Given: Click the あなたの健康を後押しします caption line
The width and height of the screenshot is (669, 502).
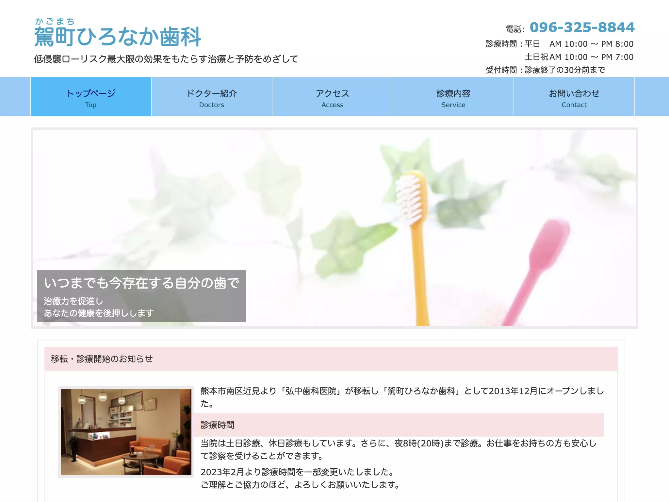Looking at the screenshot, I should pyautogui.click(x=99, y=313).
